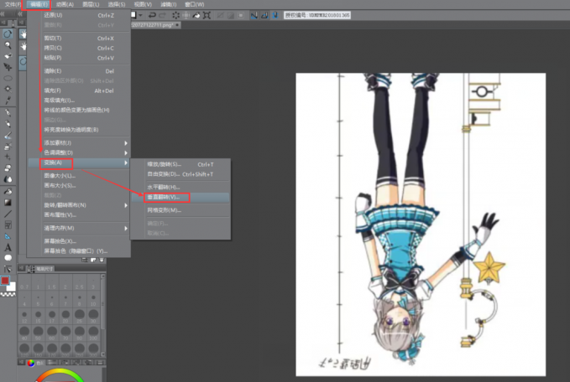This screenshot has width=570, height=382.
Task: Click the trash icon below the sub tool panel
Action: (x=102, y=260)
